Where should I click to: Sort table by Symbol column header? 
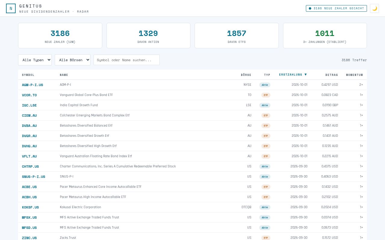tap(28, 75)
